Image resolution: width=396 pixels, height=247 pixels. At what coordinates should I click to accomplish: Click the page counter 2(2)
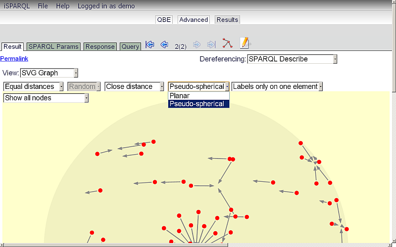(181, 46)
